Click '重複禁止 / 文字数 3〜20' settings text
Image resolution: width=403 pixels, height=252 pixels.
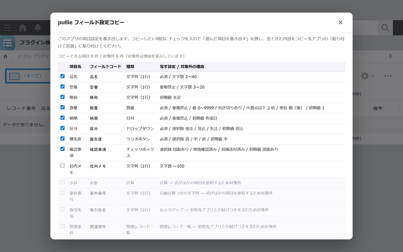182,87
